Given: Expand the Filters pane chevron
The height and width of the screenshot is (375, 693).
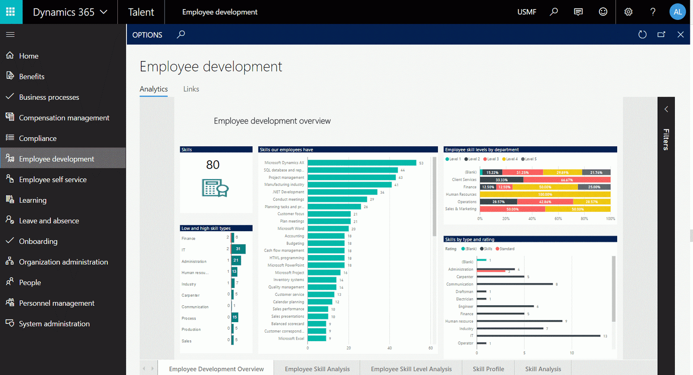Looking at the screenshot, I should click(x=666, y=109).
